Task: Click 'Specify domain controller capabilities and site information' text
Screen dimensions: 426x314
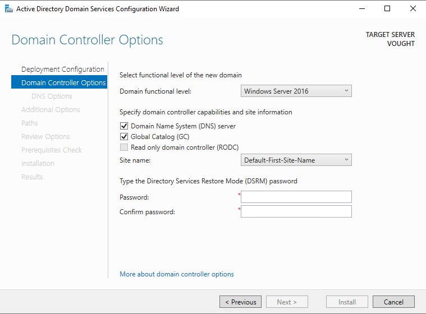Action: tap(205, 112)
